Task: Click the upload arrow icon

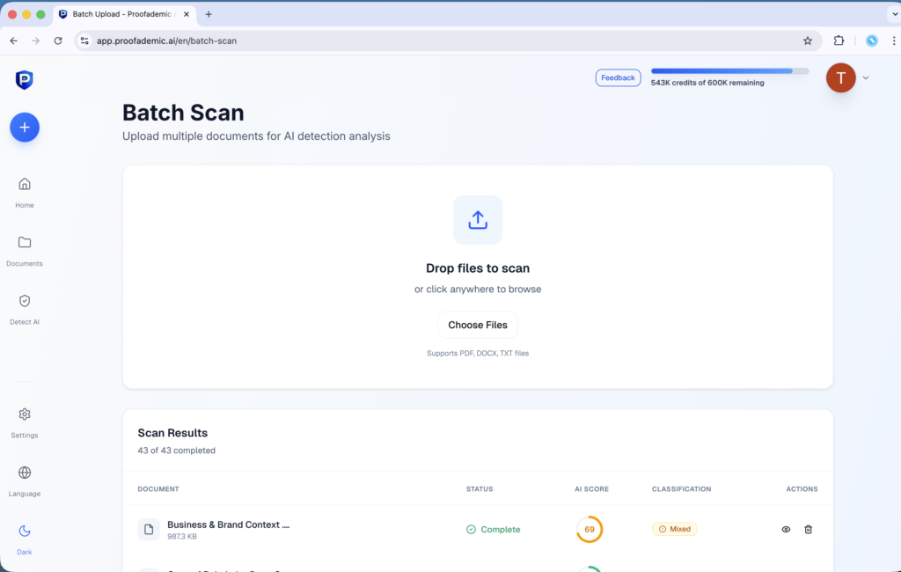Action: point(478,220)
